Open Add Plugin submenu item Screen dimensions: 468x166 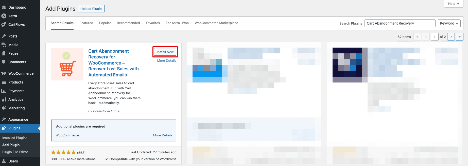click(x=11, y=145)
